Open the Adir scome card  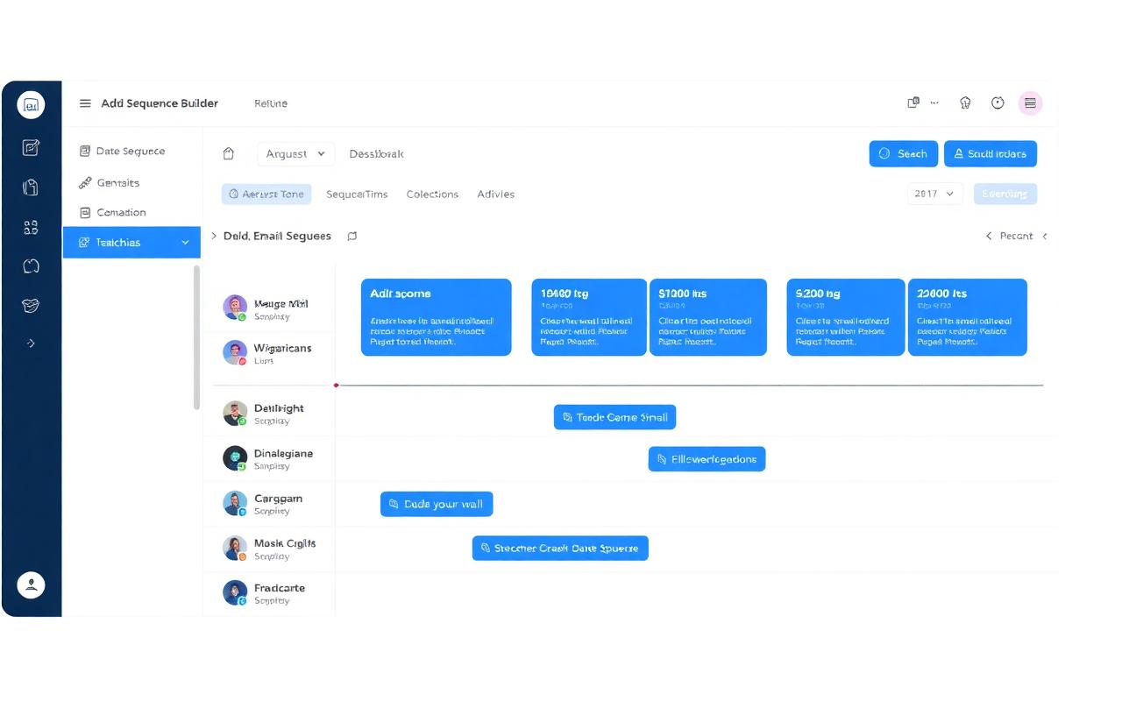[436, 317]
